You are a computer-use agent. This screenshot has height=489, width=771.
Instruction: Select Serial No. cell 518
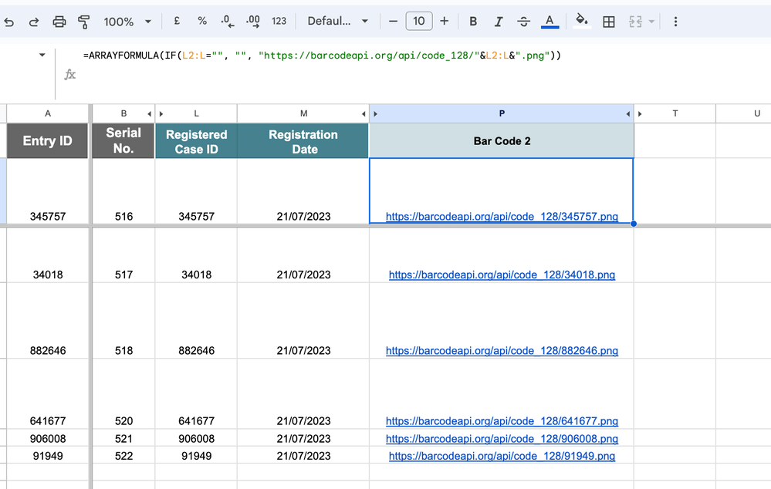coord(123,320)
